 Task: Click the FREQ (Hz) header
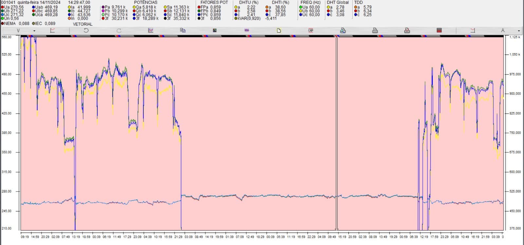click(x=310, y=2)
